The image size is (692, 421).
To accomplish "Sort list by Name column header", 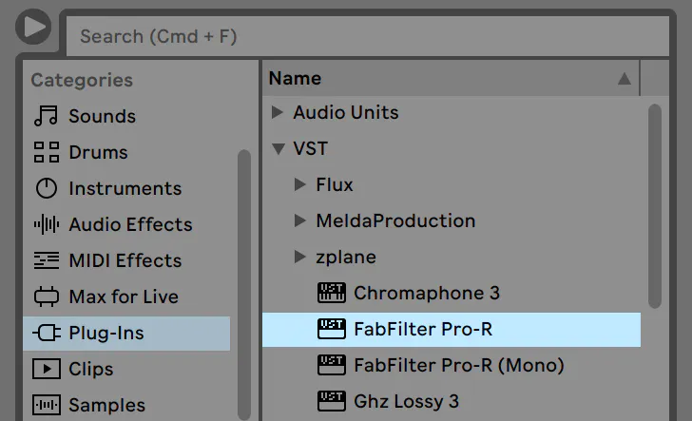I will click(x=447, y=78).
